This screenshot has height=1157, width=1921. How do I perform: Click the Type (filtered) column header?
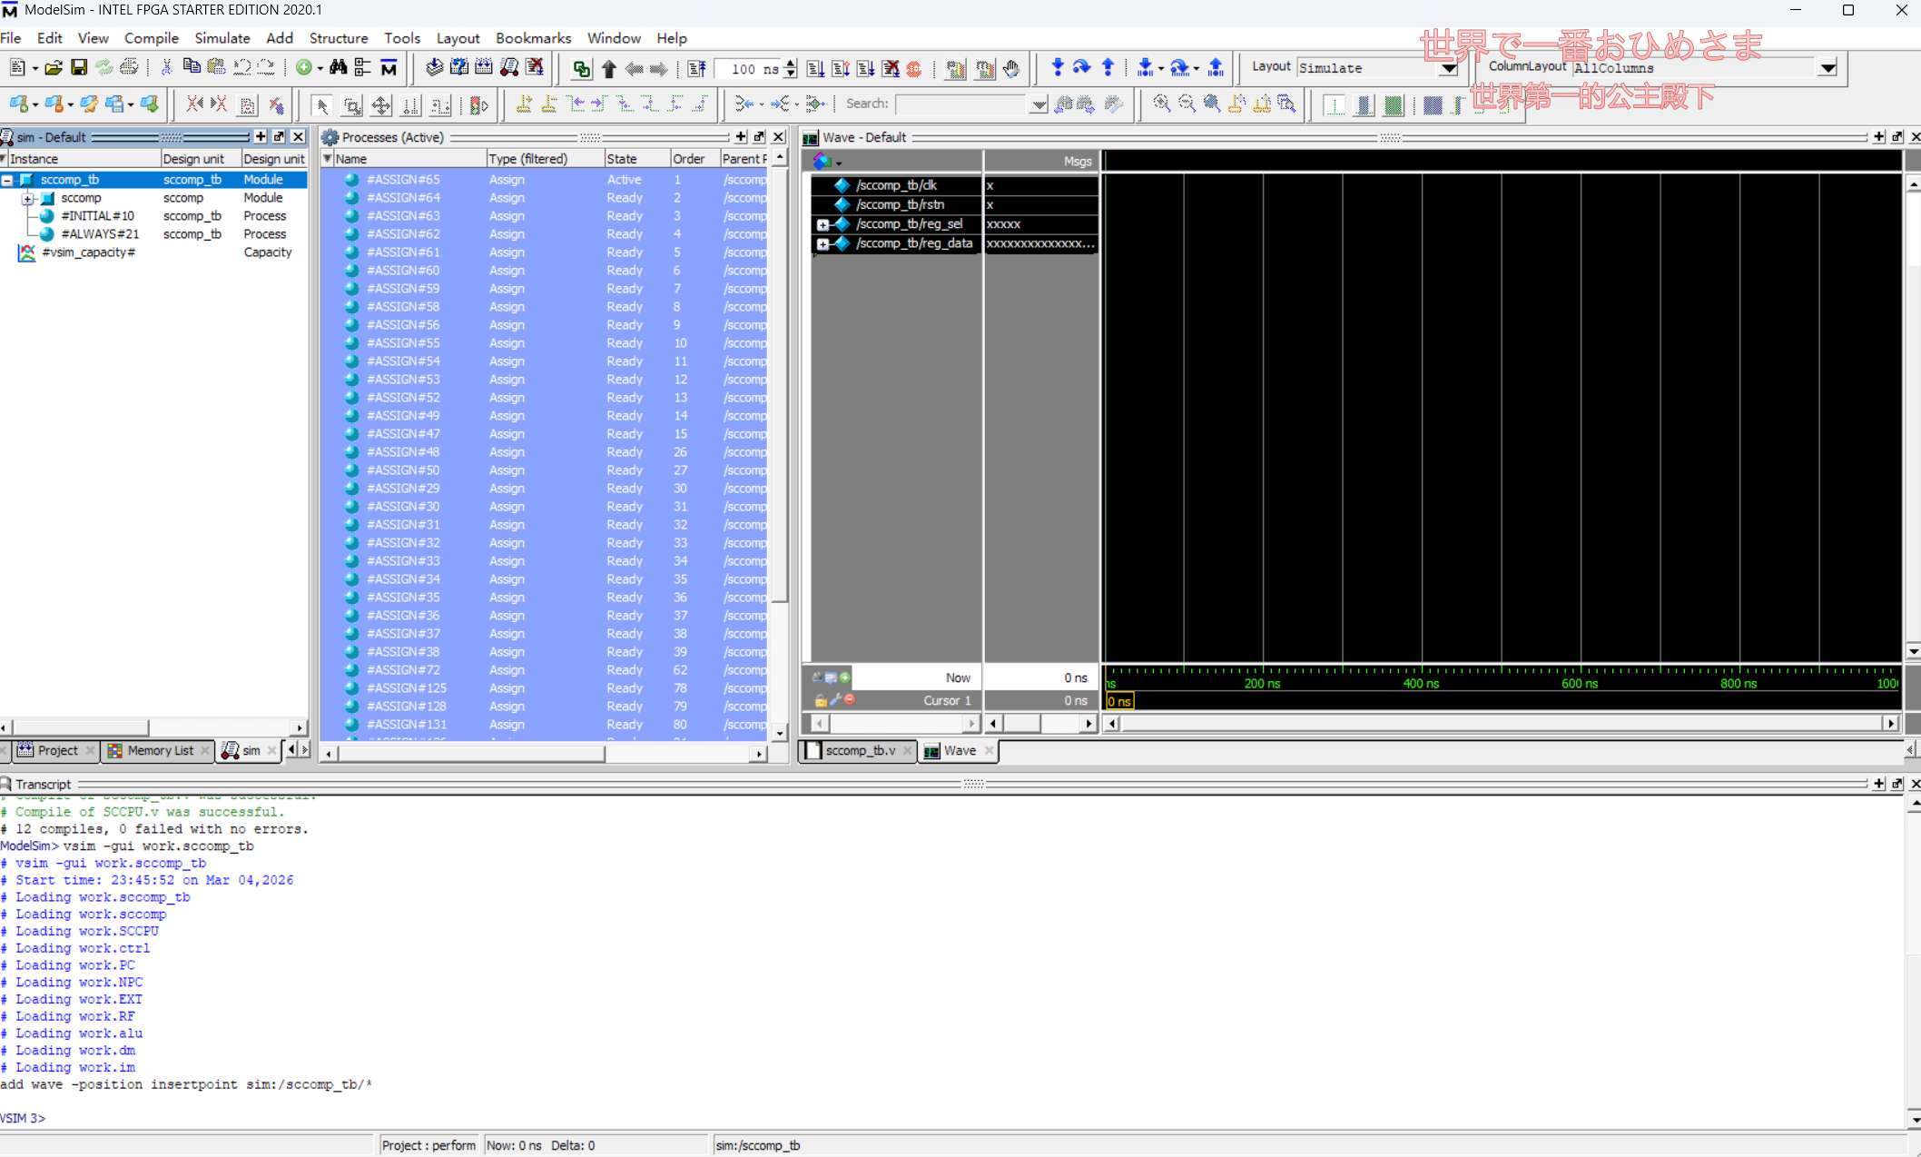click(528, 159)
